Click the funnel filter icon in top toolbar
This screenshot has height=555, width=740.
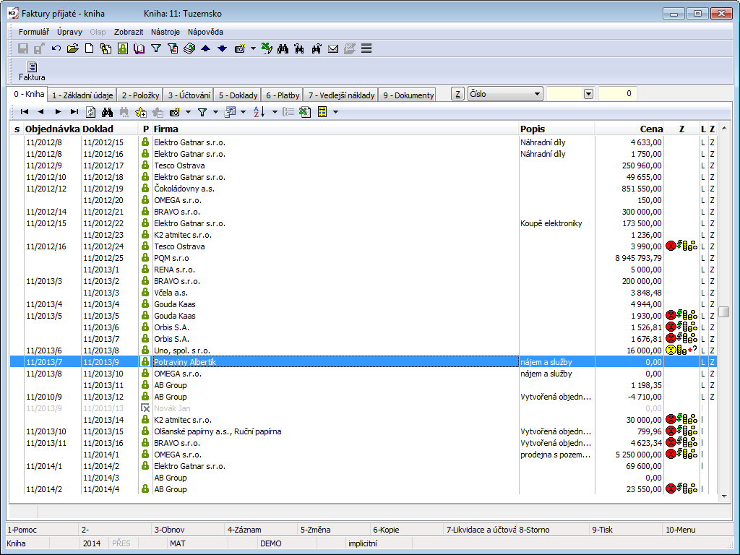click(x=155, y=48)
